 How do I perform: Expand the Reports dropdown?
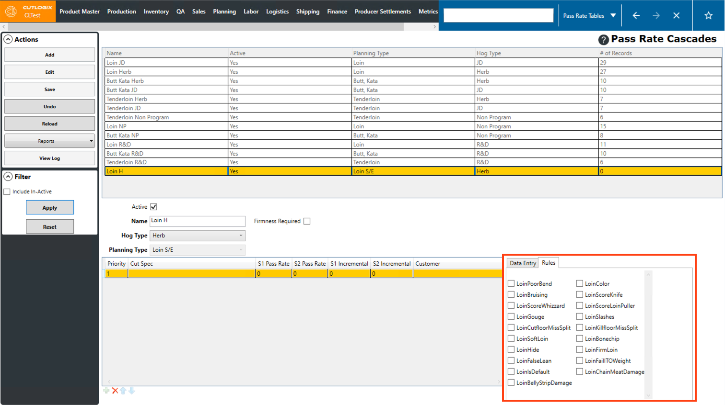pyautogui.click(x=49, y=141)
